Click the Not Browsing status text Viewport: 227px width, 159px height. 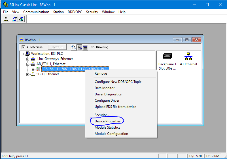(99, 47)
